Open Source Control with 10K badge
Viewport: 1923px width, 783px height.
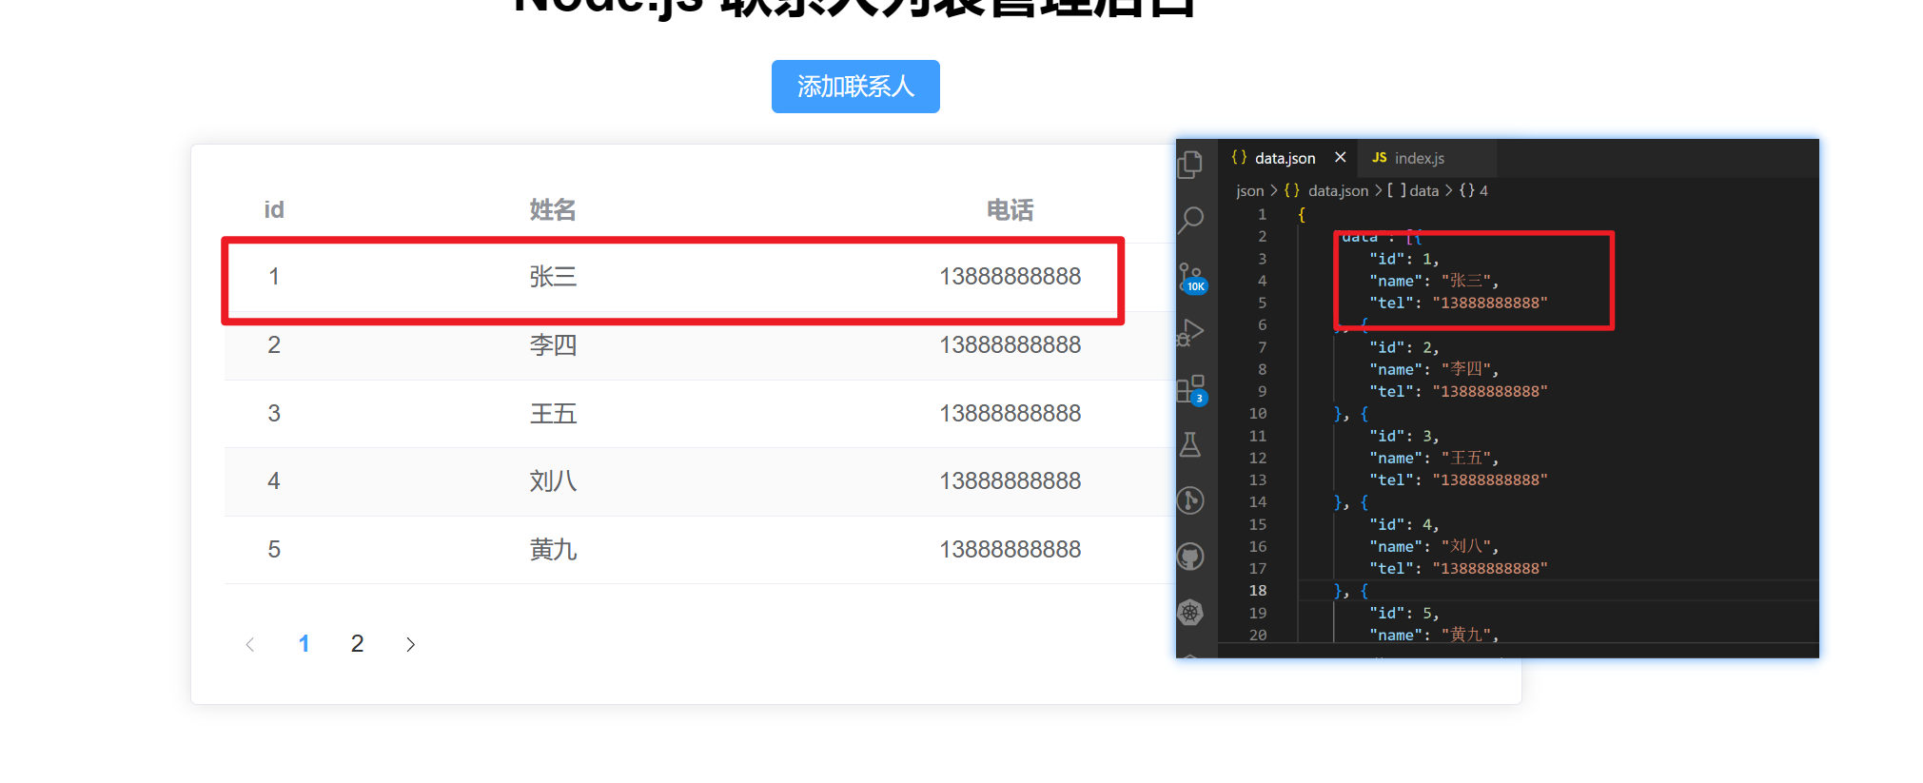(x=1192, y=278)
